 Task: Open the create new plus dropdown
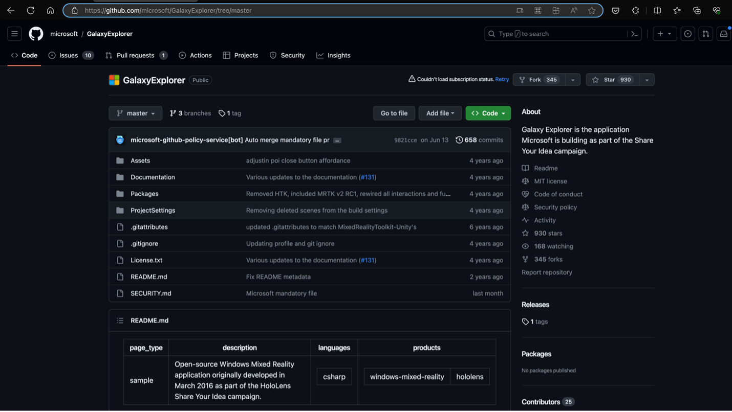[x=664, y=34]
